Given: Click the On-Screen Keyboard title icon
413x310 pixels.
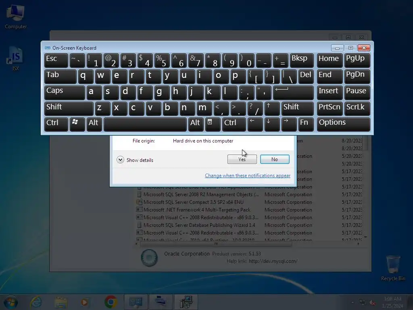Looking at the screenshot, I should click(48, 48).
